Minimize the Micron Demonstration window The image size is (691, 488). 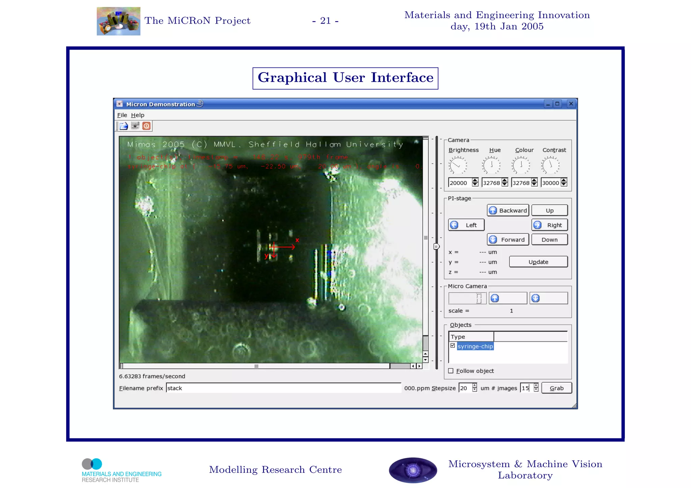tap(548, 104)
